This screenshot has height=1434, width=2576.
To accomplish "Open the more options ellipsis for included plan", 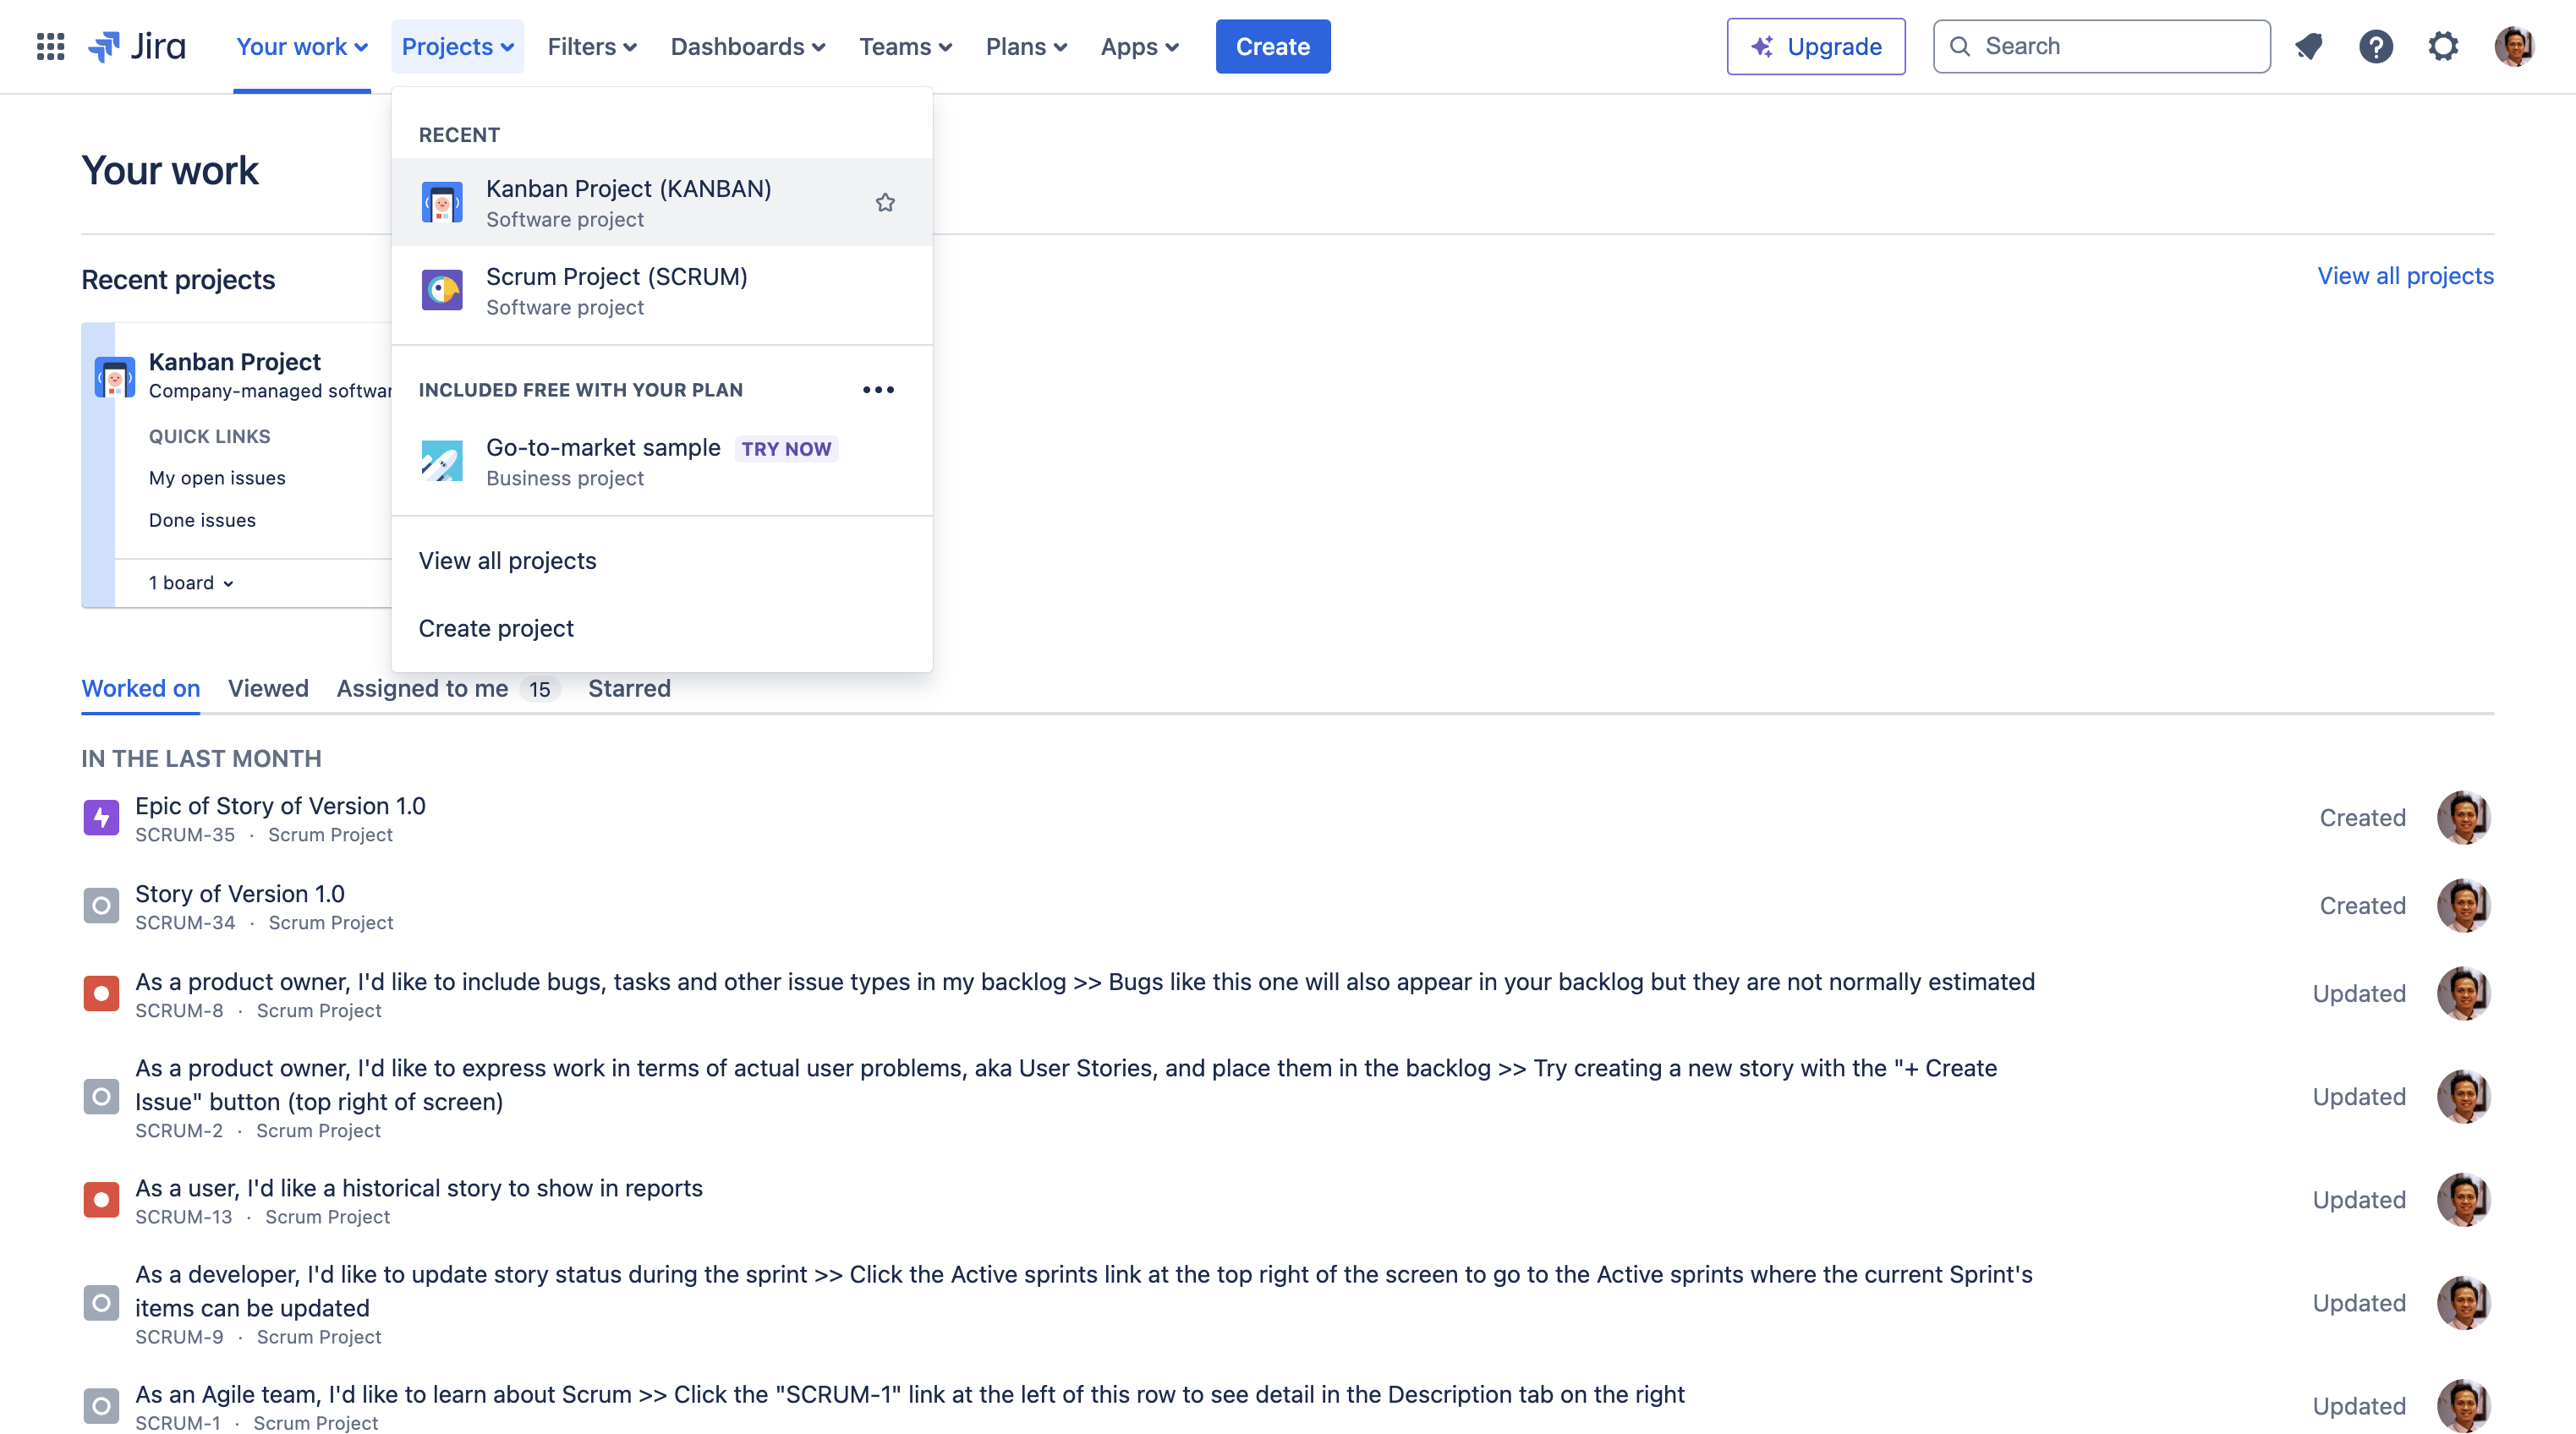I will tap(878, 390).
